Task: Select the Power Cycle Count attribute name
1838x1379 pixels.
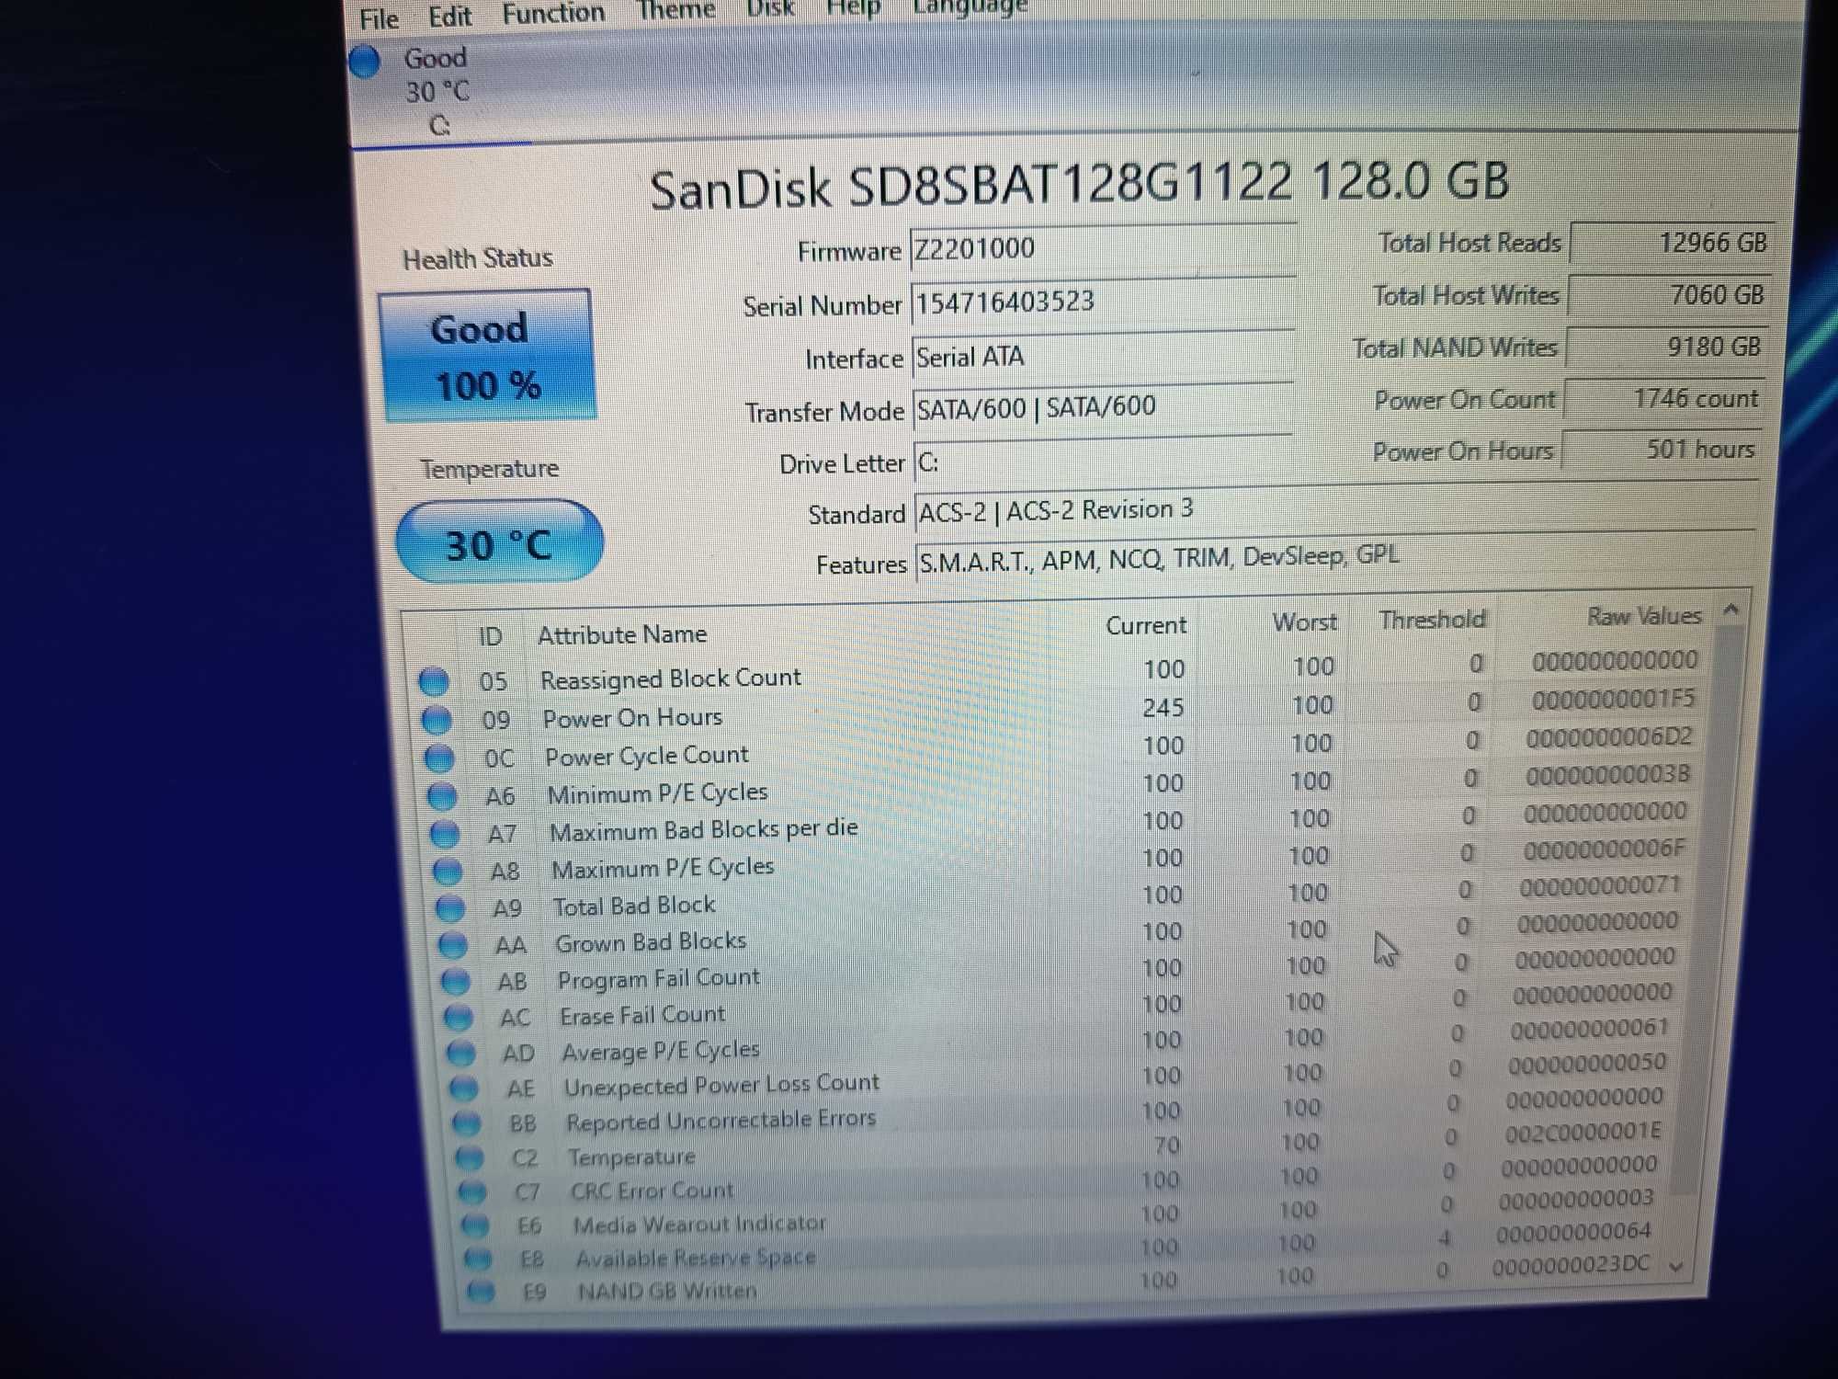Action: tap(646, 756)
